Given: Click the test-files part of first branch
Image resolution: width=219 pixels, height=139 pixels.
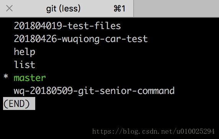Looking at the screenshot, I should click(x=94, y=26).
